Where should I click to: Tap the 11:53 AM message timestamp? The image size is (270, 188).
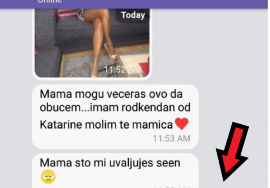pyautogui.click(x=171, y=139)
